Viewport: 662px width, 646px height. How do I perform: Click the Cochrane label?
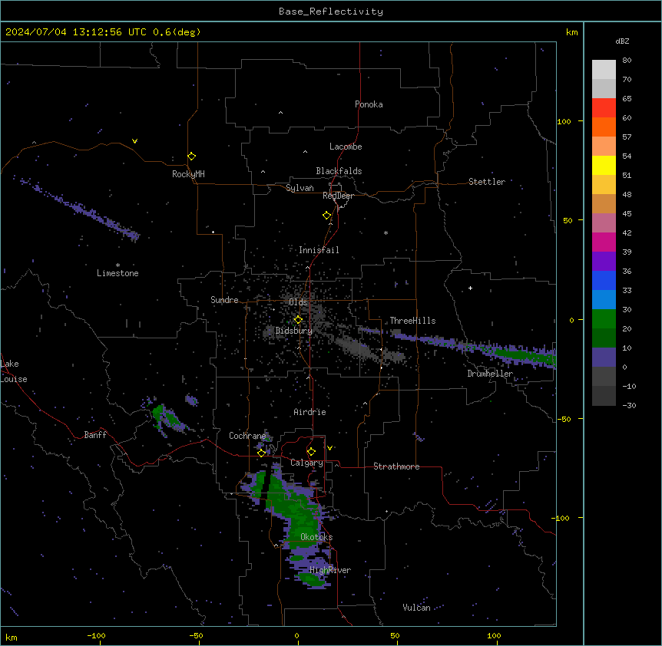point(247,436)
